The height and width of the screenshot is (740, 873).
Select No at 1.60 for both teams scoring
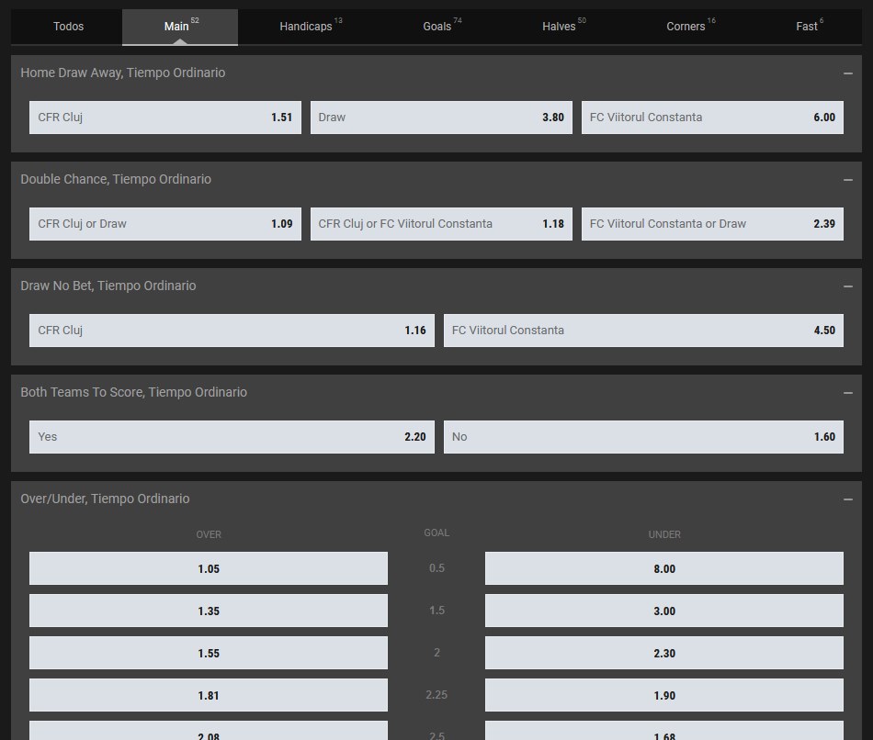643,437
